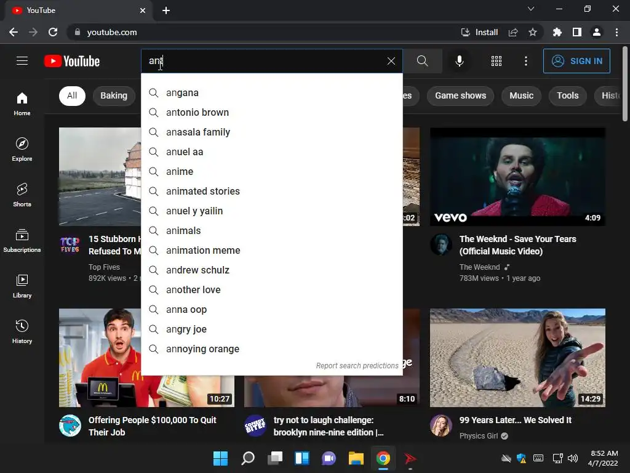Start voice search with microphone

[x=459, y=61]
